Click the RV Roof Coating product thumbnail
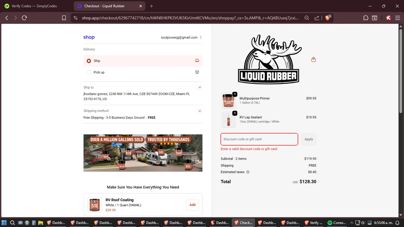The width and height of the screenshot is (404, 227). pyautogui.click(x=95, y=205)
